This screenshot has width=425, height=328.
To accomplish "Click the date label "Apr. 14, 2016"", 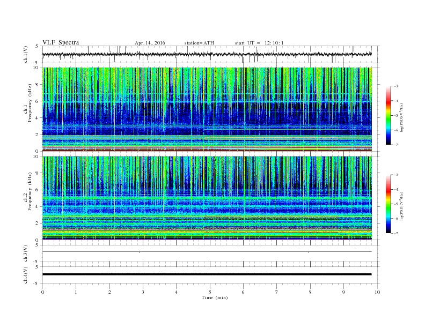I will (150, 43).
